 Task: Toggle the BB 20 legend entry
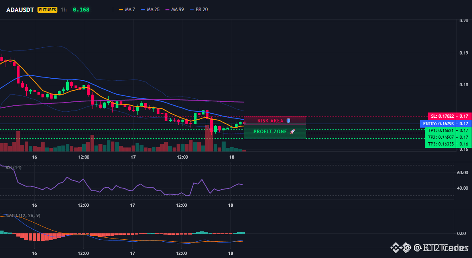(199, 10)
